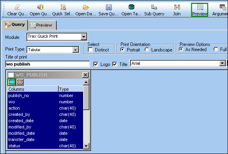Click the Join toolbar icon

[x=177, y=7]
